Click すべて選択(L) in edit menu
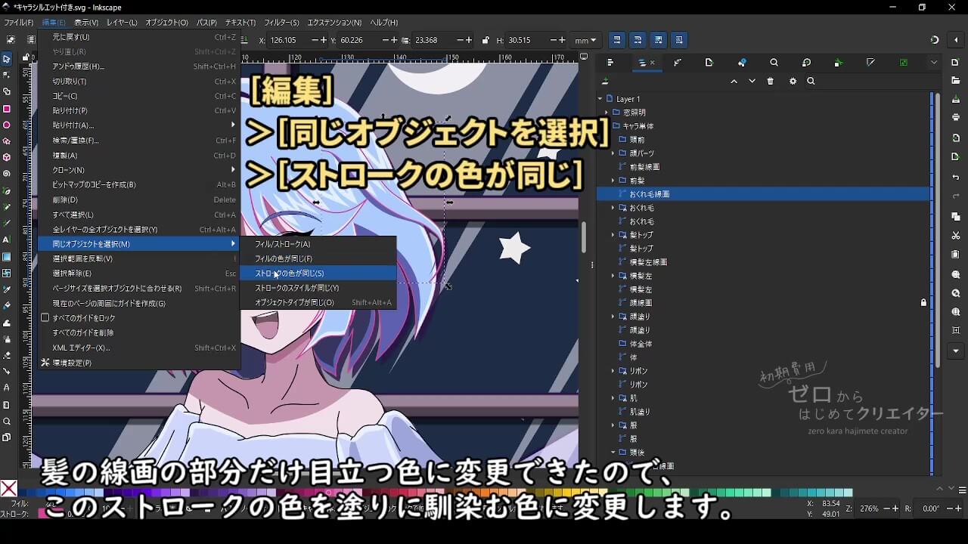968x544 pixels. (x=139, y=215)
